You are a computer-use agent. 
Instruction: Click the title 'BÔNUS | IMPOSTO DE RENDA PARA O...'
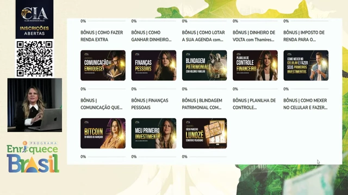pos(304,36)
